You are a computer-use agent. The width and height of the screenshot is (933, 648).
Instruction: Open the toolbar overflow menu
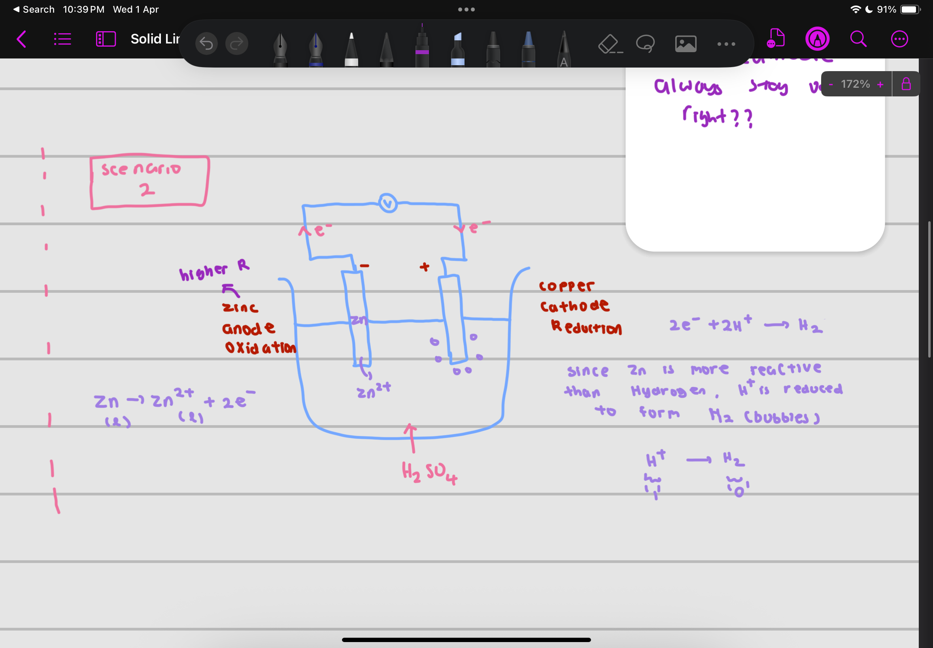(x=726, y=43)
